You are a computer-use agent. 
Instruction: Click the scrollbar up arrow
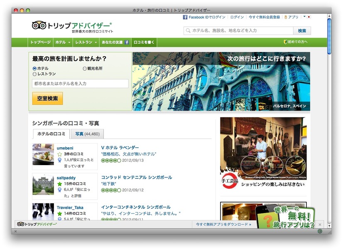click(329, 16)
